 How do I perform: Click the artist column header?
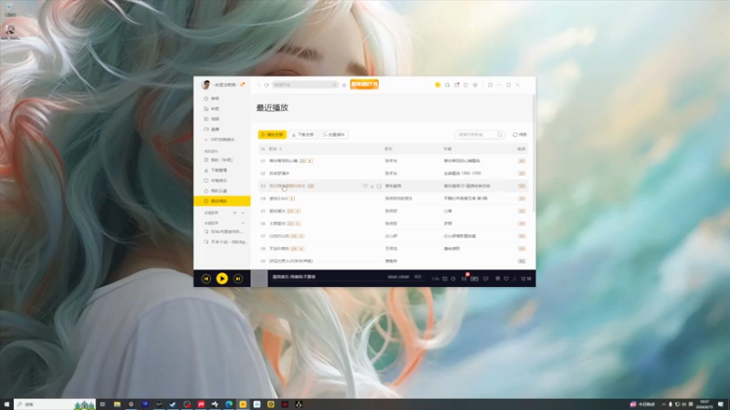(x=389, y=149)
